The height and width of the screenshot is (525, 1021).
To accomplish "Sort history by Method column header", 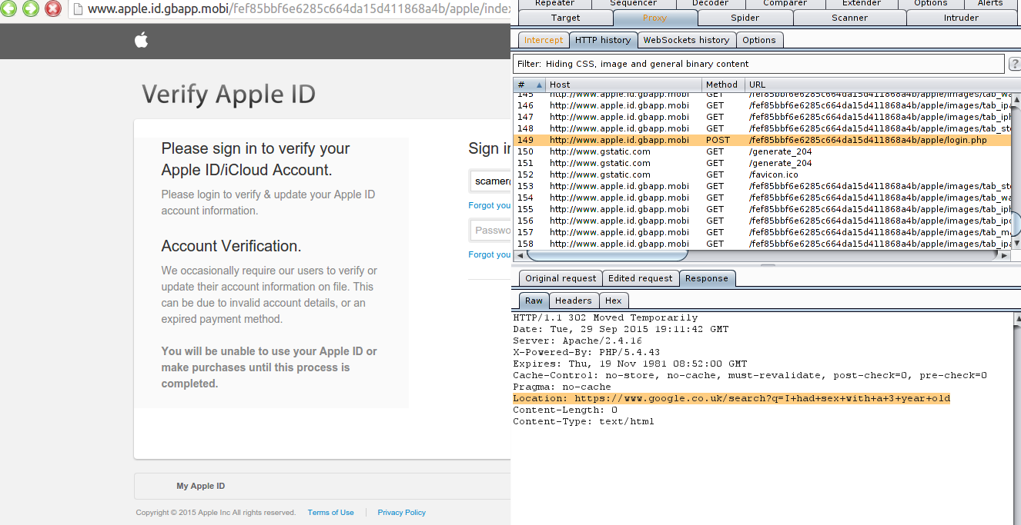I will [723, 85].
